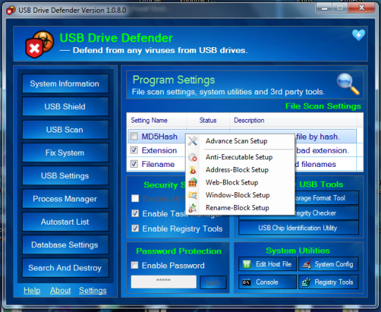Select Address-Block Setup menu entry
Screen dimensions: 381x312
coord(240,170)
